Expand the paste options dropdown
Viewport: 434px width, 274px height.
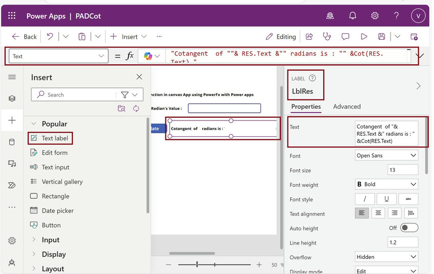(98, 37)
